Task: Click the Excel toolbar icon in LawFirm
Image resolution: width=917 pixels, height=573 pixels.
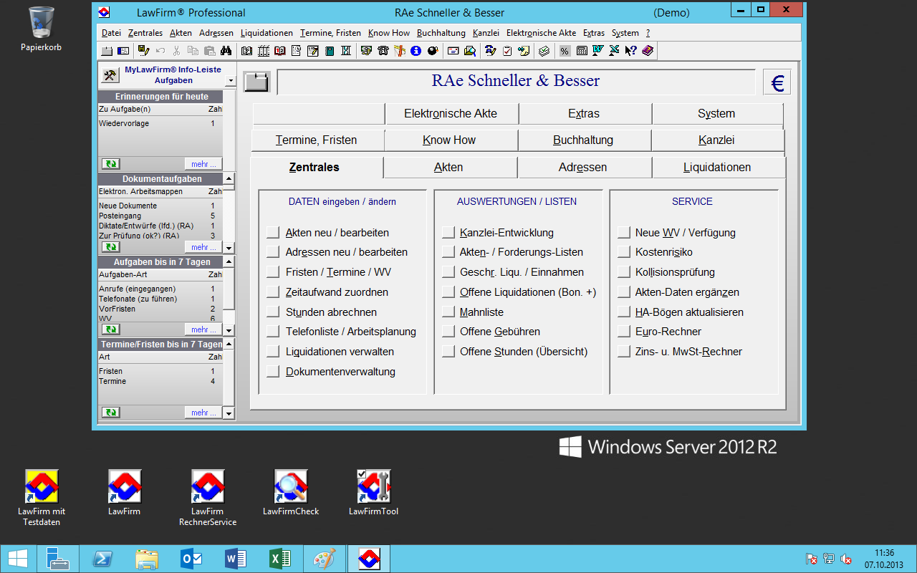Action: pos(614,51)
